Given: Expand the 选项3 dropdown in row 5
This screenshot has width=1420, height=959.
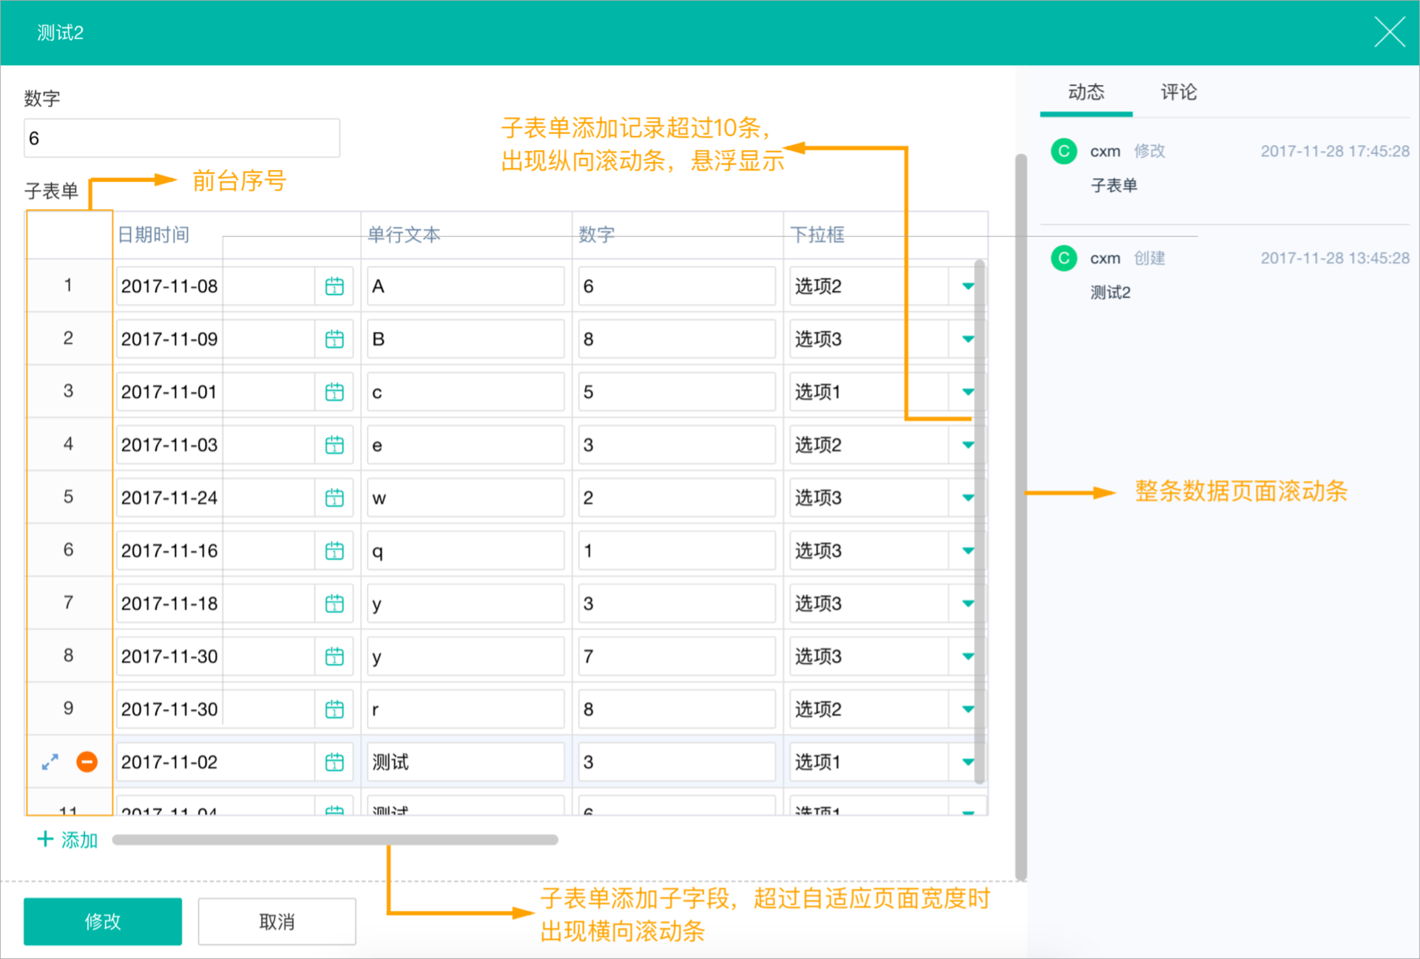Looking at the screenshot, I should click(x=967, y=498).
